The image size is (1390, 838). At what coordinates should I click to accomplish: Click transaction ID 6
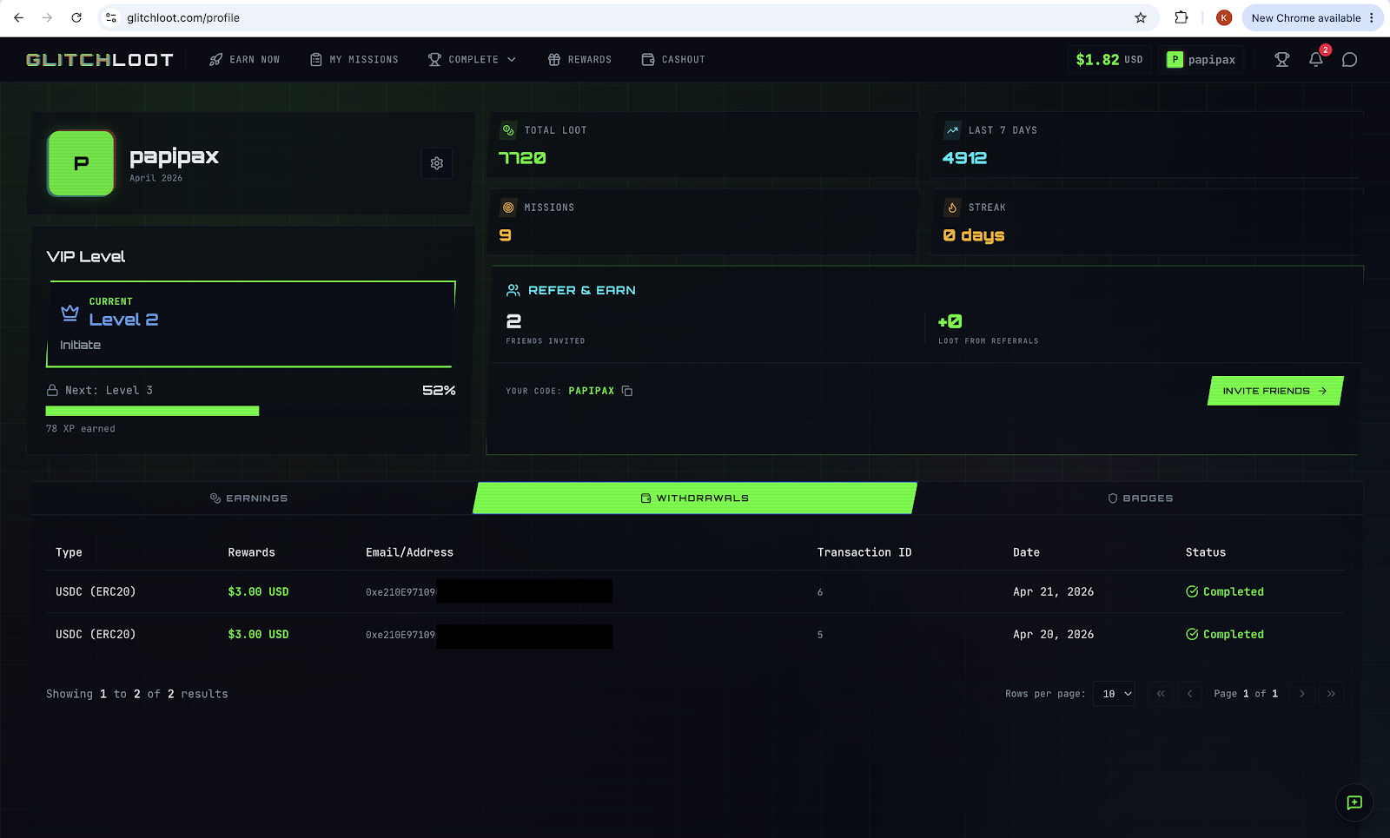point(820,592)
